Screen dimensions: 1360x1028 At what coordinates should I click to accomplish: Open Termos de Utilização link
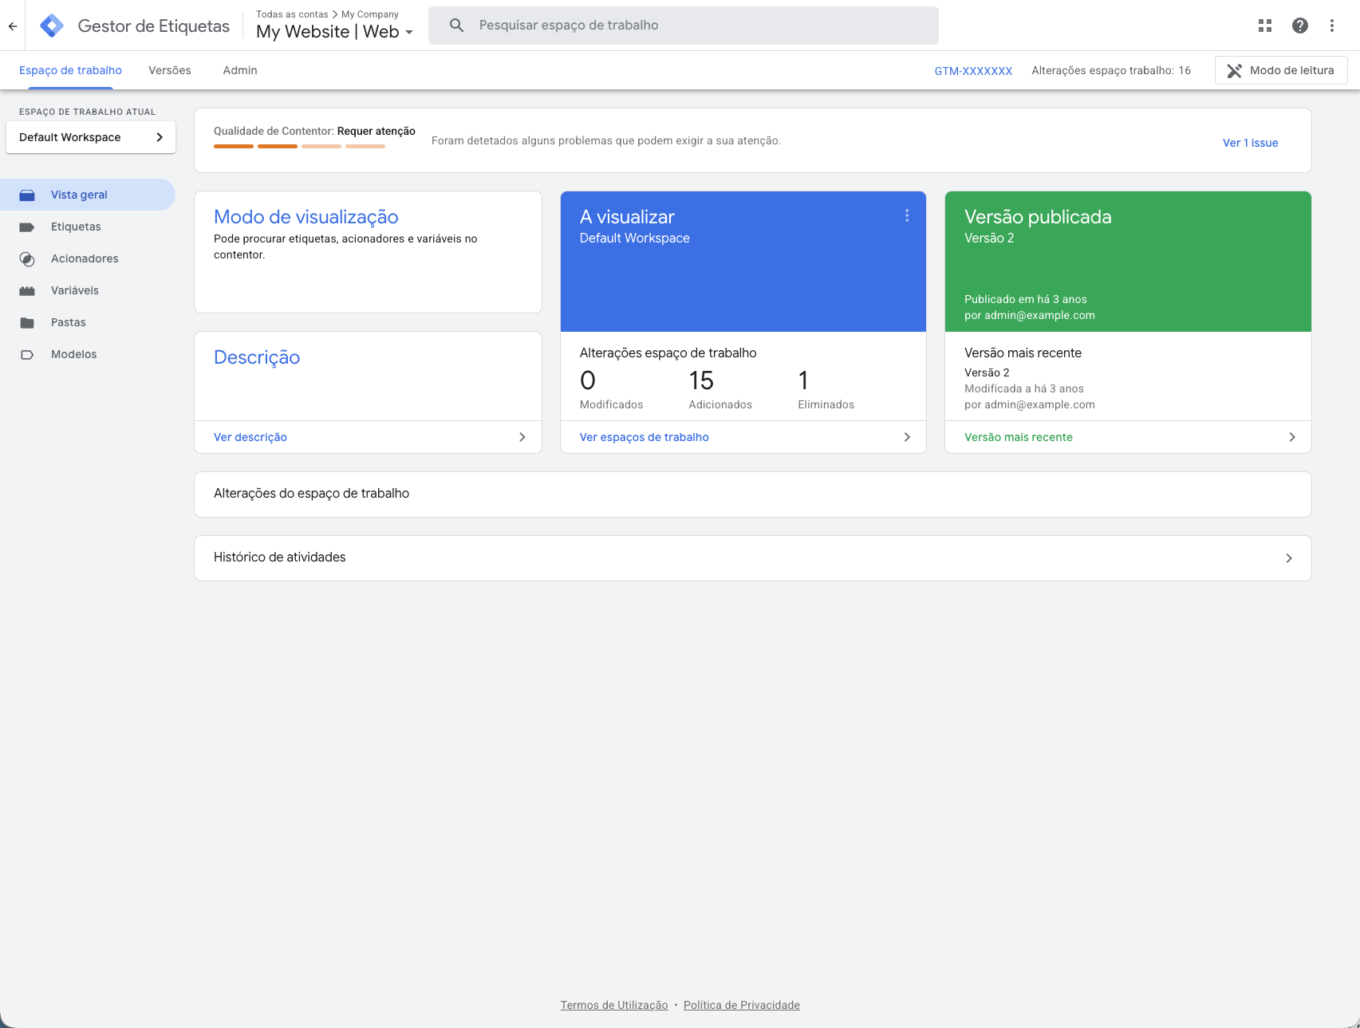tap(614, 1005)
